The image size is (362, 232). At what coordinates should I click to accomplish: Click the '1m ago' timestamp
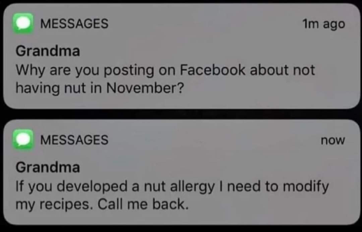pyautogui.click(x=324, y=24)
